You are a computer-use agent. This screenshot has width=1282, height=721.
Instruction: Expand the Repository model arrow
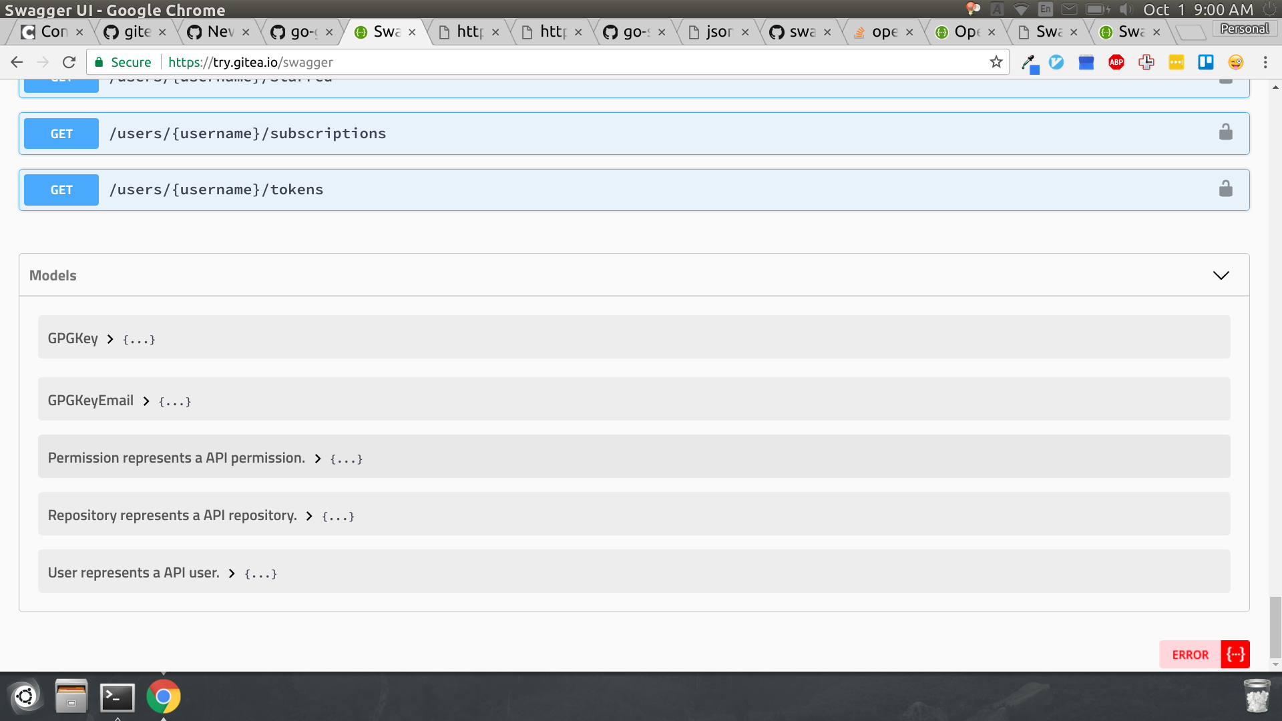[309, 516]
